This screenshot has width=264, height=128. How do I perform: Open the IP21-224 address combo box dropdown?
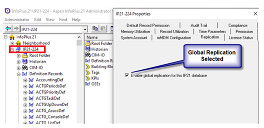pyautogui.click(x=85, y=29)
